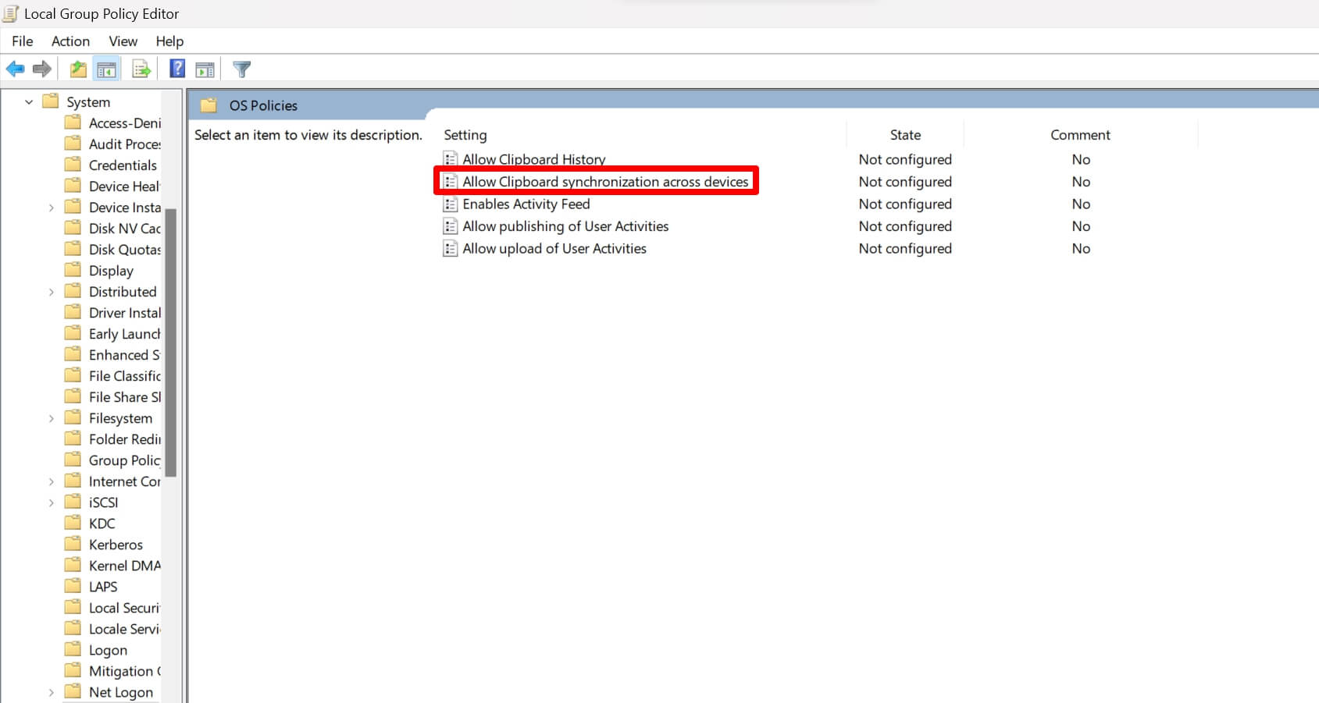Click the No comment for Allow Clipboard History
The image size is (1319, 703).
(x=1081, y=159)
